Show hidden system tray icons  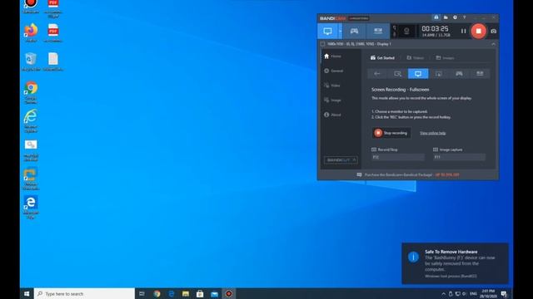pyautogui.click(x=443, y=294)
